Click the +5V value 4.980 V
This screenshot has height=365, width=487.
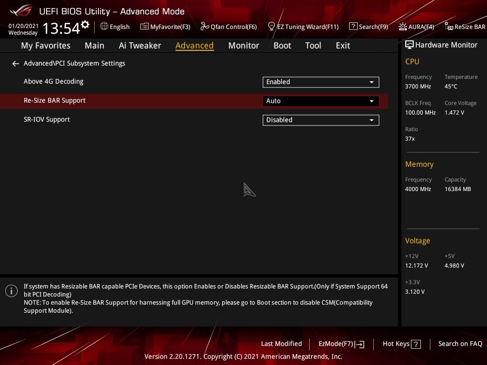(454, 266)
